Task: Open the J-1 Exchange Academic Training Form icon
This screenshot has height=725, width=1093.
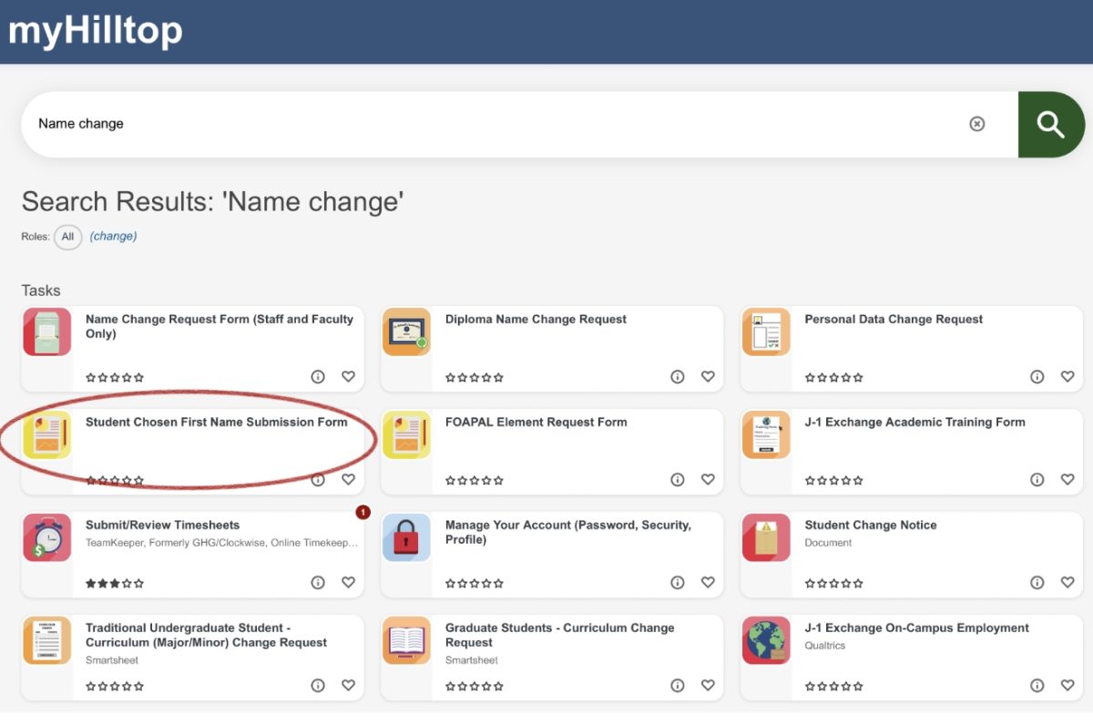Action: coord(766,434)
